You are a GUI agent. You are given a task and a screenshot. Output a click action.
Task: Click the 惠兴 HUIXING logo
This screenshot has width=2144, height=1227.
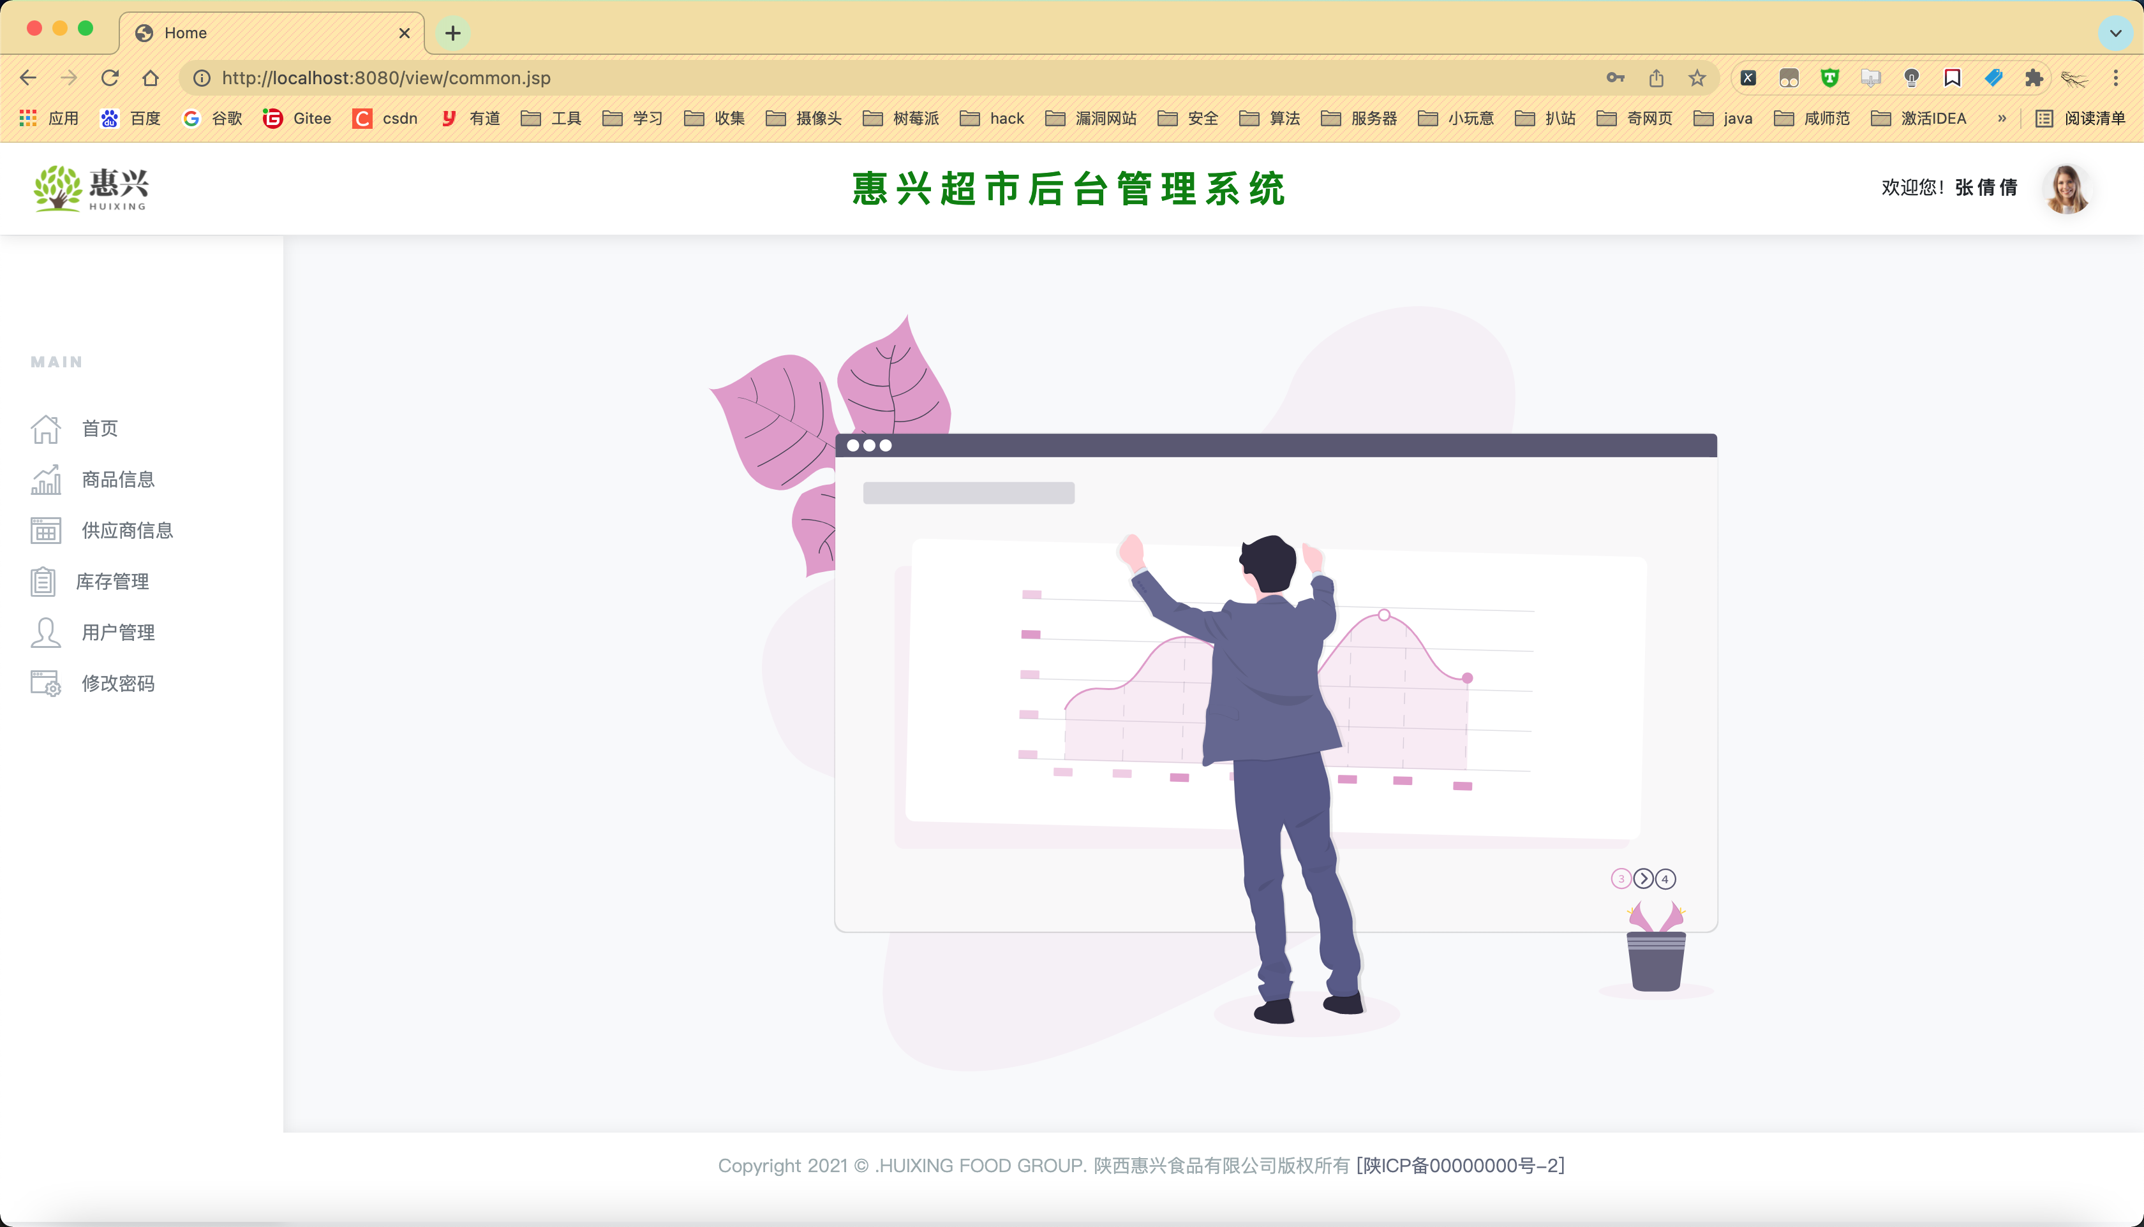tap(91, 188)
